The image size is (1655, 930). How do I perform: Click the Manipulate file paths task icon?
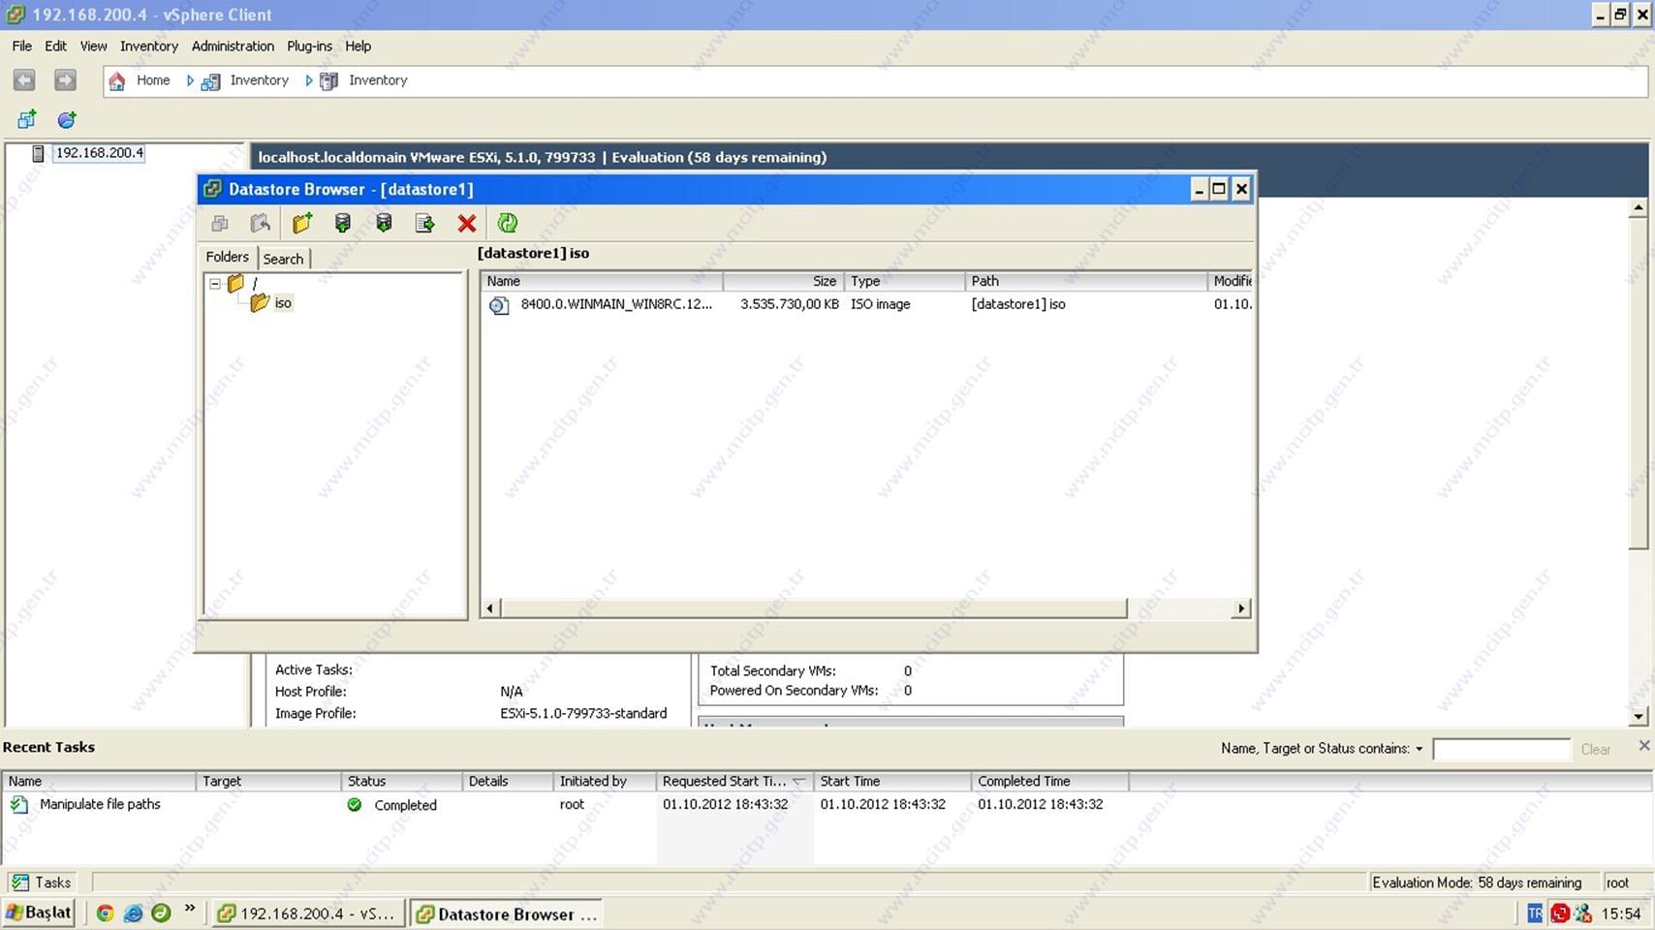(x=19, y=804)
